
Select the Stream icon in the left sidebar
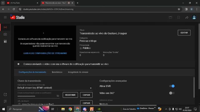tap(5, 27)
